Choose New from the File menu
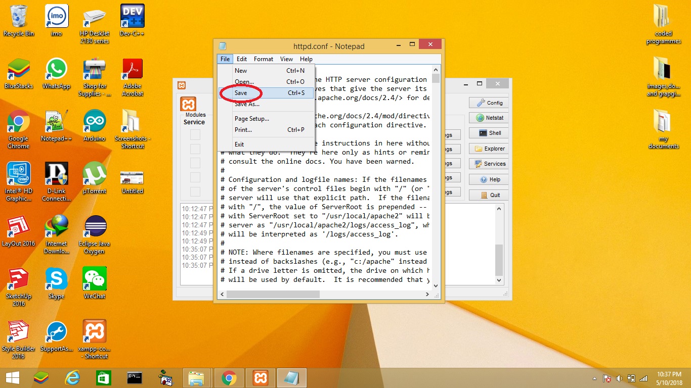Viewport: 691px width, 388px height. (266, 71)
